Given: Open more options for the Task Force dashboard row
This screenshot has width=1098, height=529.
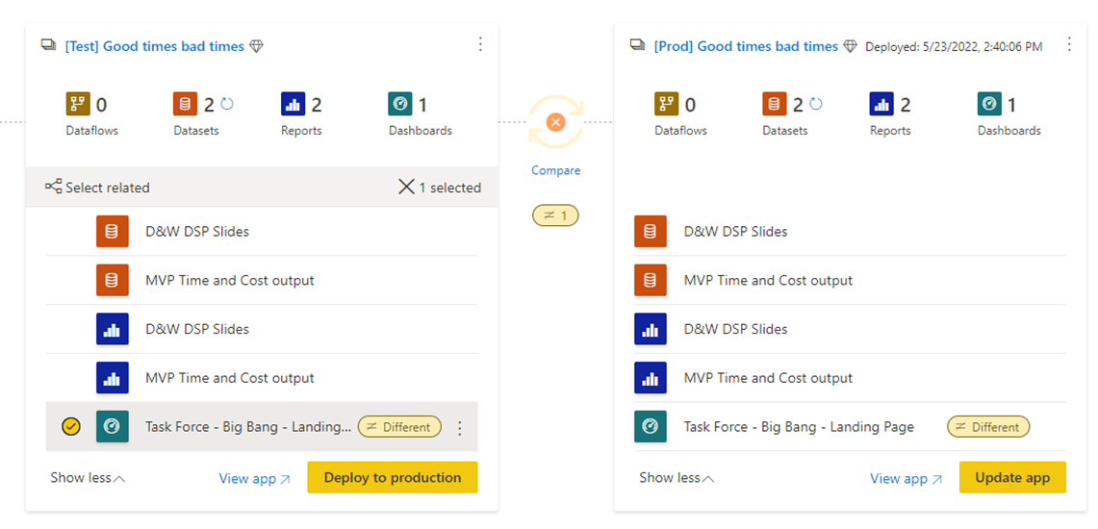Looking at the screenshot, I should click(459, 427).
